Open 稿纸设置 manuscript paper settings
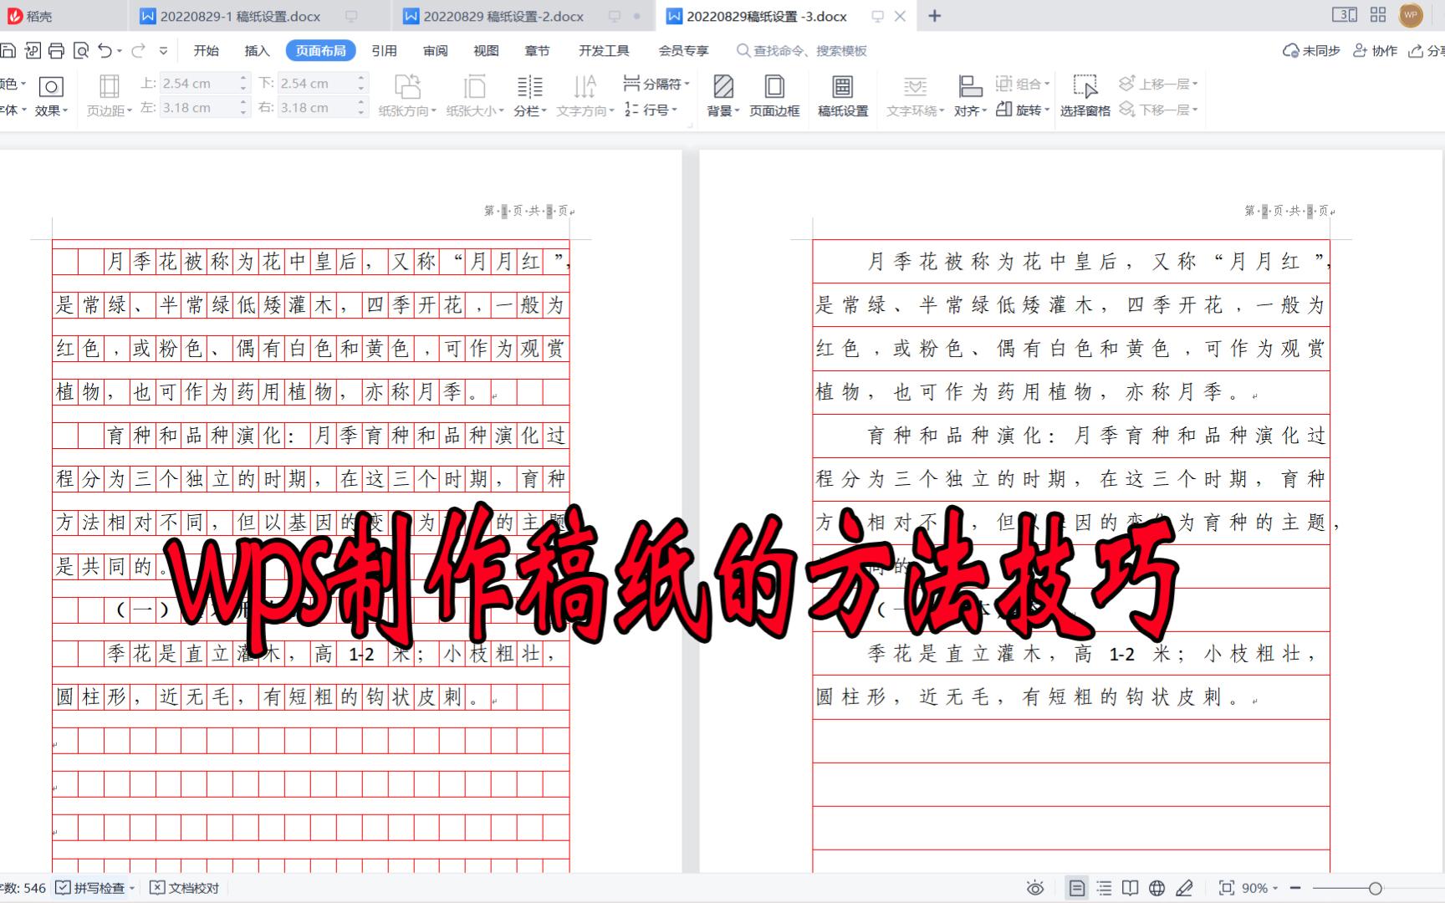 [843, 95]
